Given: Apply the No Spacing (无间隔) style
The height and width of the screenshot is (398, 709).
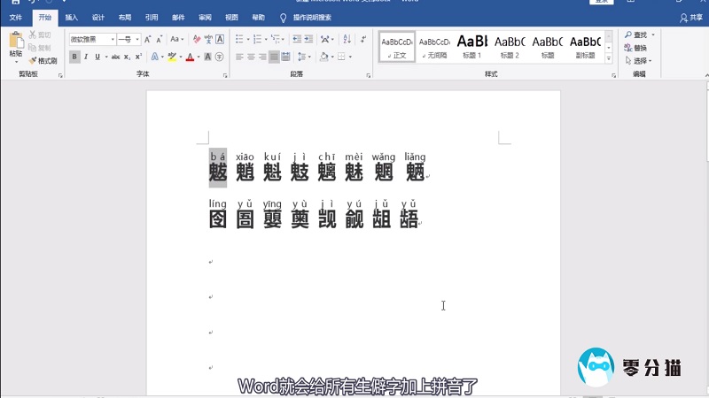Looking at the screenshot, I should pyautogui.click(x=434, y=47).
